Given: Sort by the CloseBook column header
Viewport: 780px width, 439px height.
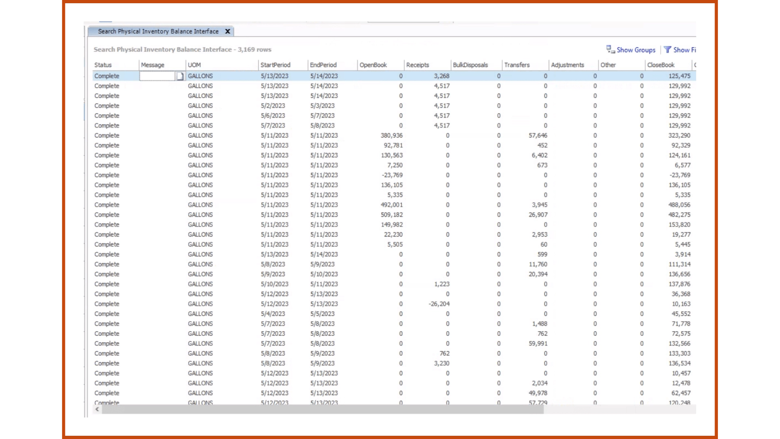Looking at the screenshot, I should [661, 65].
